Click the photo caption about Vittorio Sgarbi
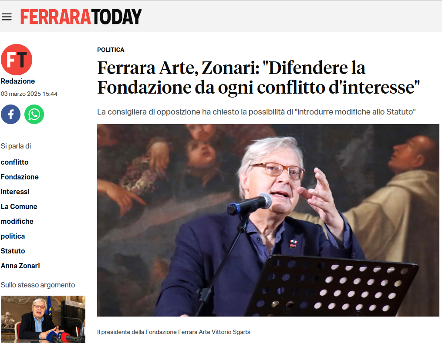Viewport: 442px width, 344px height. 174,332
